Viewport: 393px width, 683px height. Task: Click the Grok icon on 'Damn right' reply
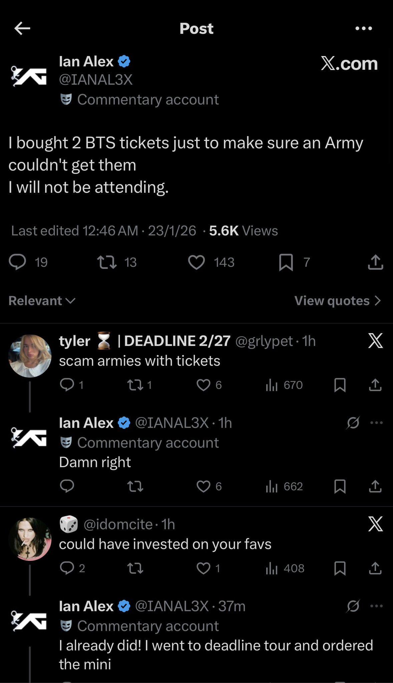353,423
